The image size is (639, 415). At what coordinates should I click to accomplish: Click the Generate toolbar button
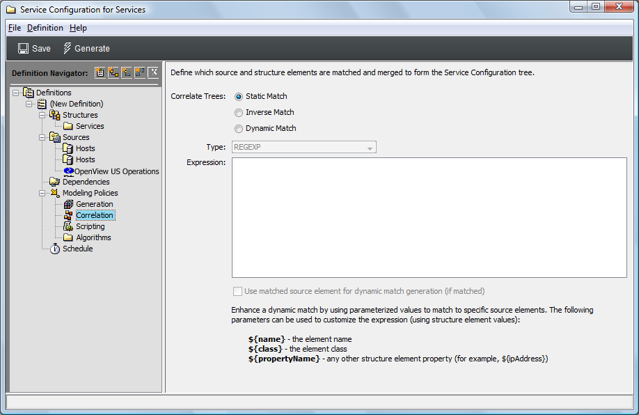pyautogui.click(x=86, y=49)
